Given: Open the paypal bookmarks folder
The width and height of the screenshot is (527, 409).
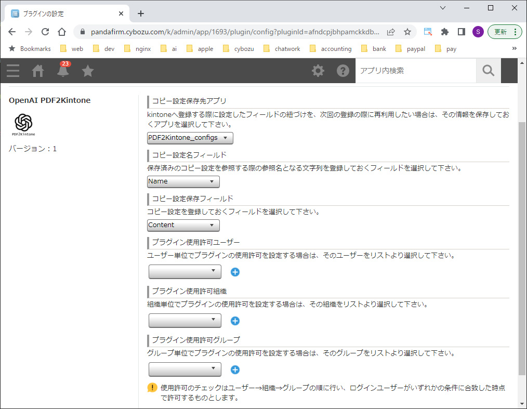Looking at the screenshot, I should [411, 49].
